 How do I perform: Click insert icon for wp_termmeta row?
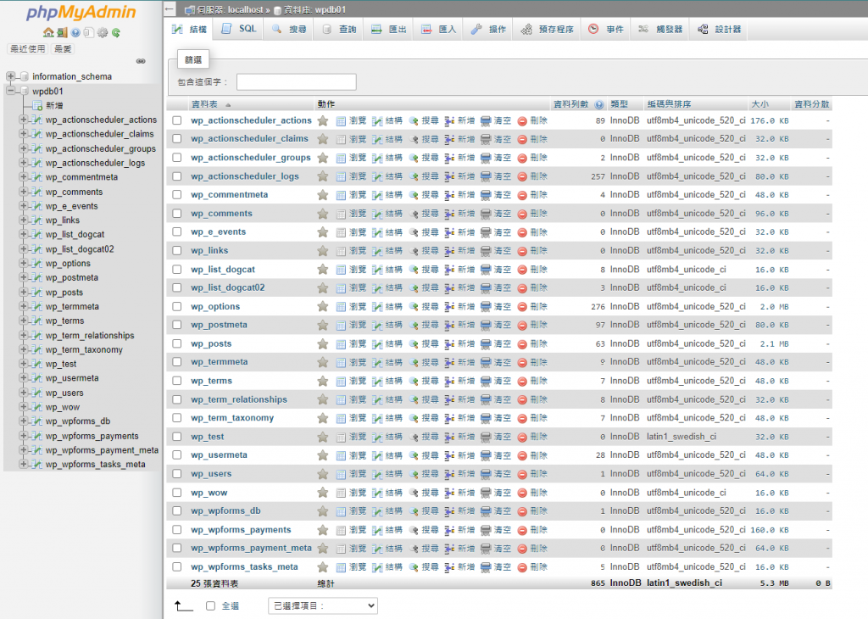coord(449,362)
